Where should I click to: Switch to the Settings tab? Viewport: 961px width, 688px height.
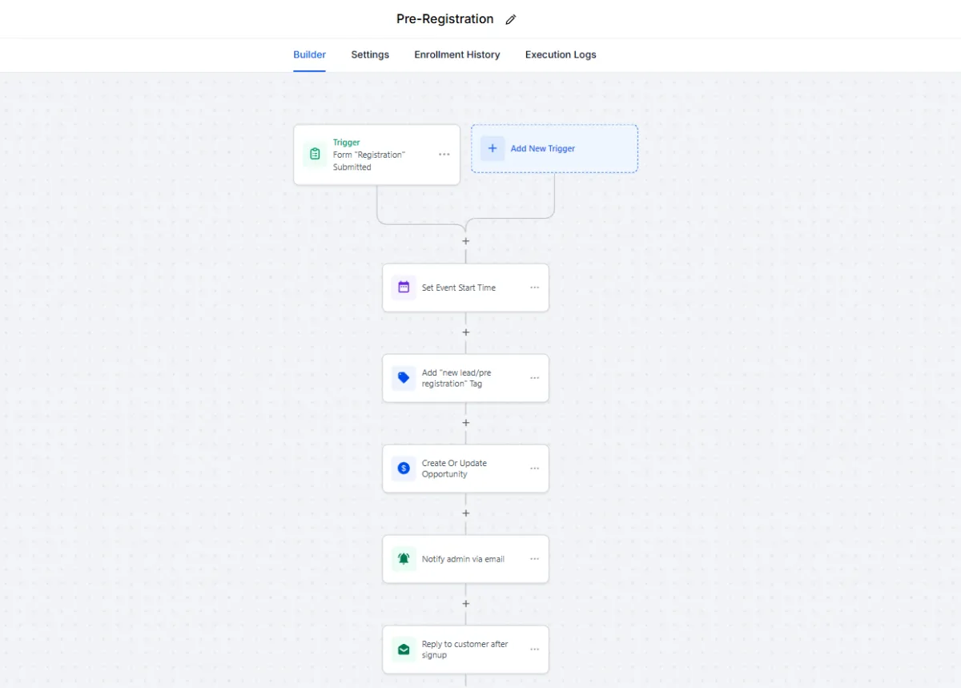coord(370,54)
